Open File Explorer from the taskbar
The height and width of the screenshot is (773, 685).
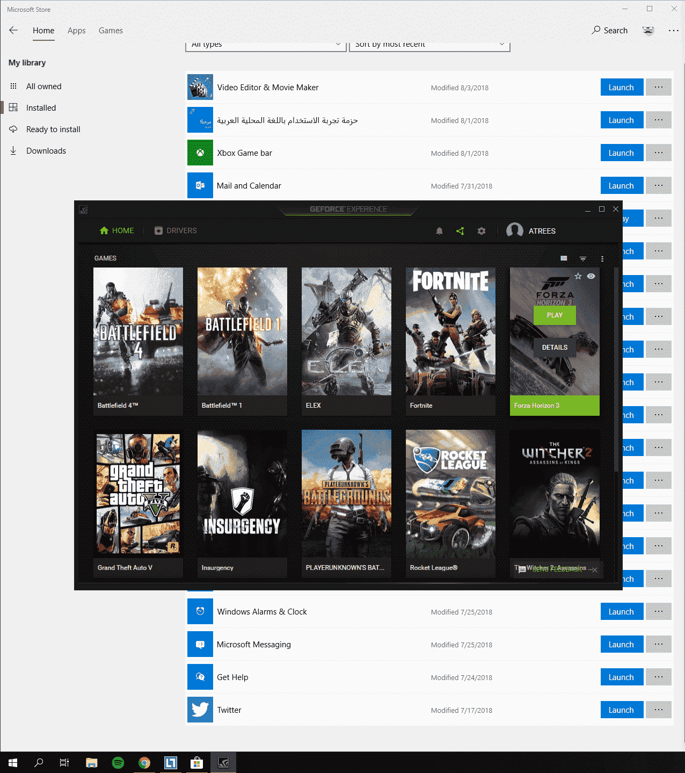[x=92, y=762]
